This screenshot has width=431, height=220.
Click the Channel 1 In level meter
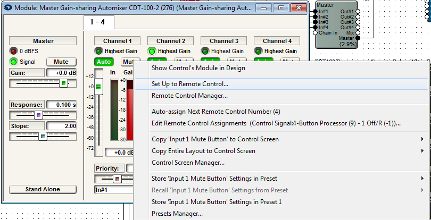(114, 110)
